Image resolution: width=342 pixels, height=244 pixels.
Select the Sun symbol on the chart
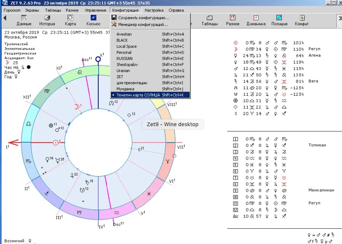click(x=56, y=143)
